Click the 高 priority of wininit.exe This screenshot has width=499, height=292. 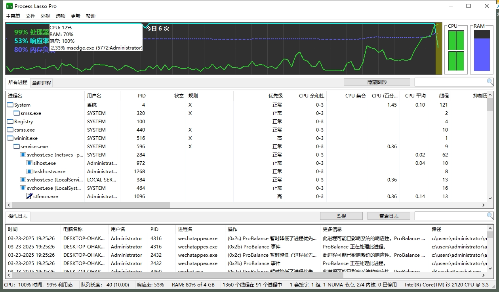click(280, 138)
